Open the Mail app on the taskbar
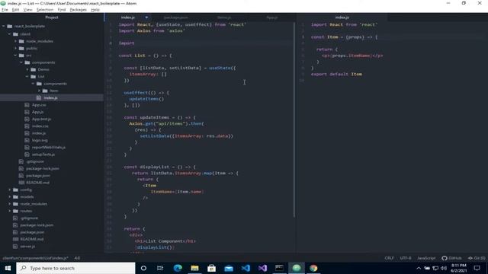This screenshot has height=274, width=488. coord(229,268)
